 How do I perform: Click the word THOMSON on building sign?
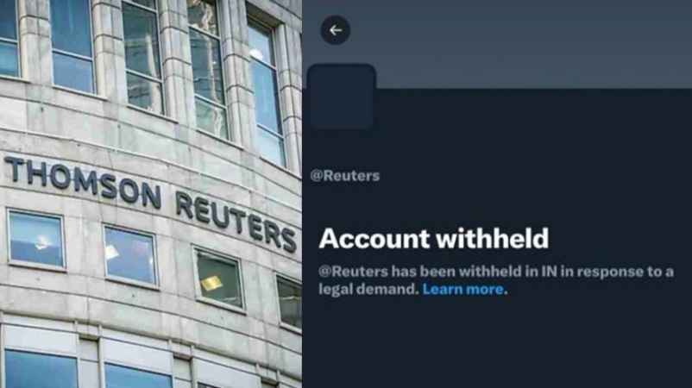tap(83, 181)
